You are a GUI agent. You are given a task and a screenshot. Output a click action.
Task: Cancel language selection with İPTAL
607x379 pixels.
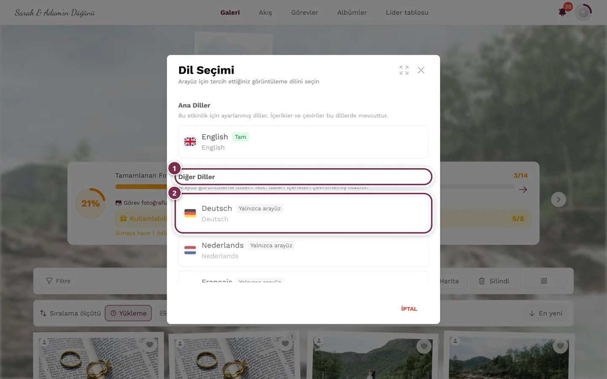[x=409, y=309]
